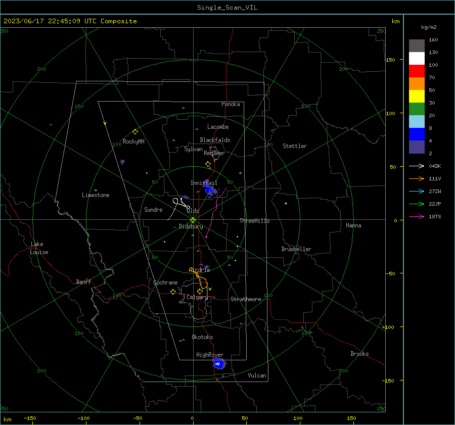Click the Okotoks label
The image size is (455, 425).
[x=202, y=337]
